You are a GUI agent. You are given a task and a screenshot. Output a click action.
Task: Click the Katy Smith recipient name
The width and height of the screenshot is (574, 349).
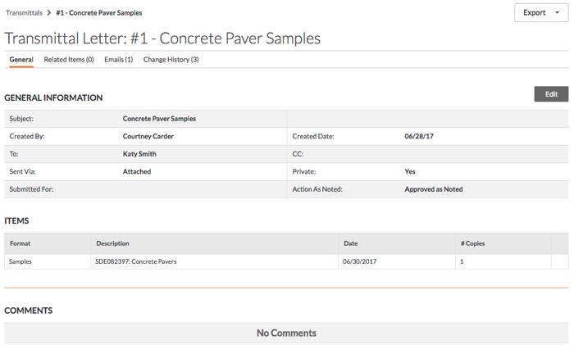[139, 153]
